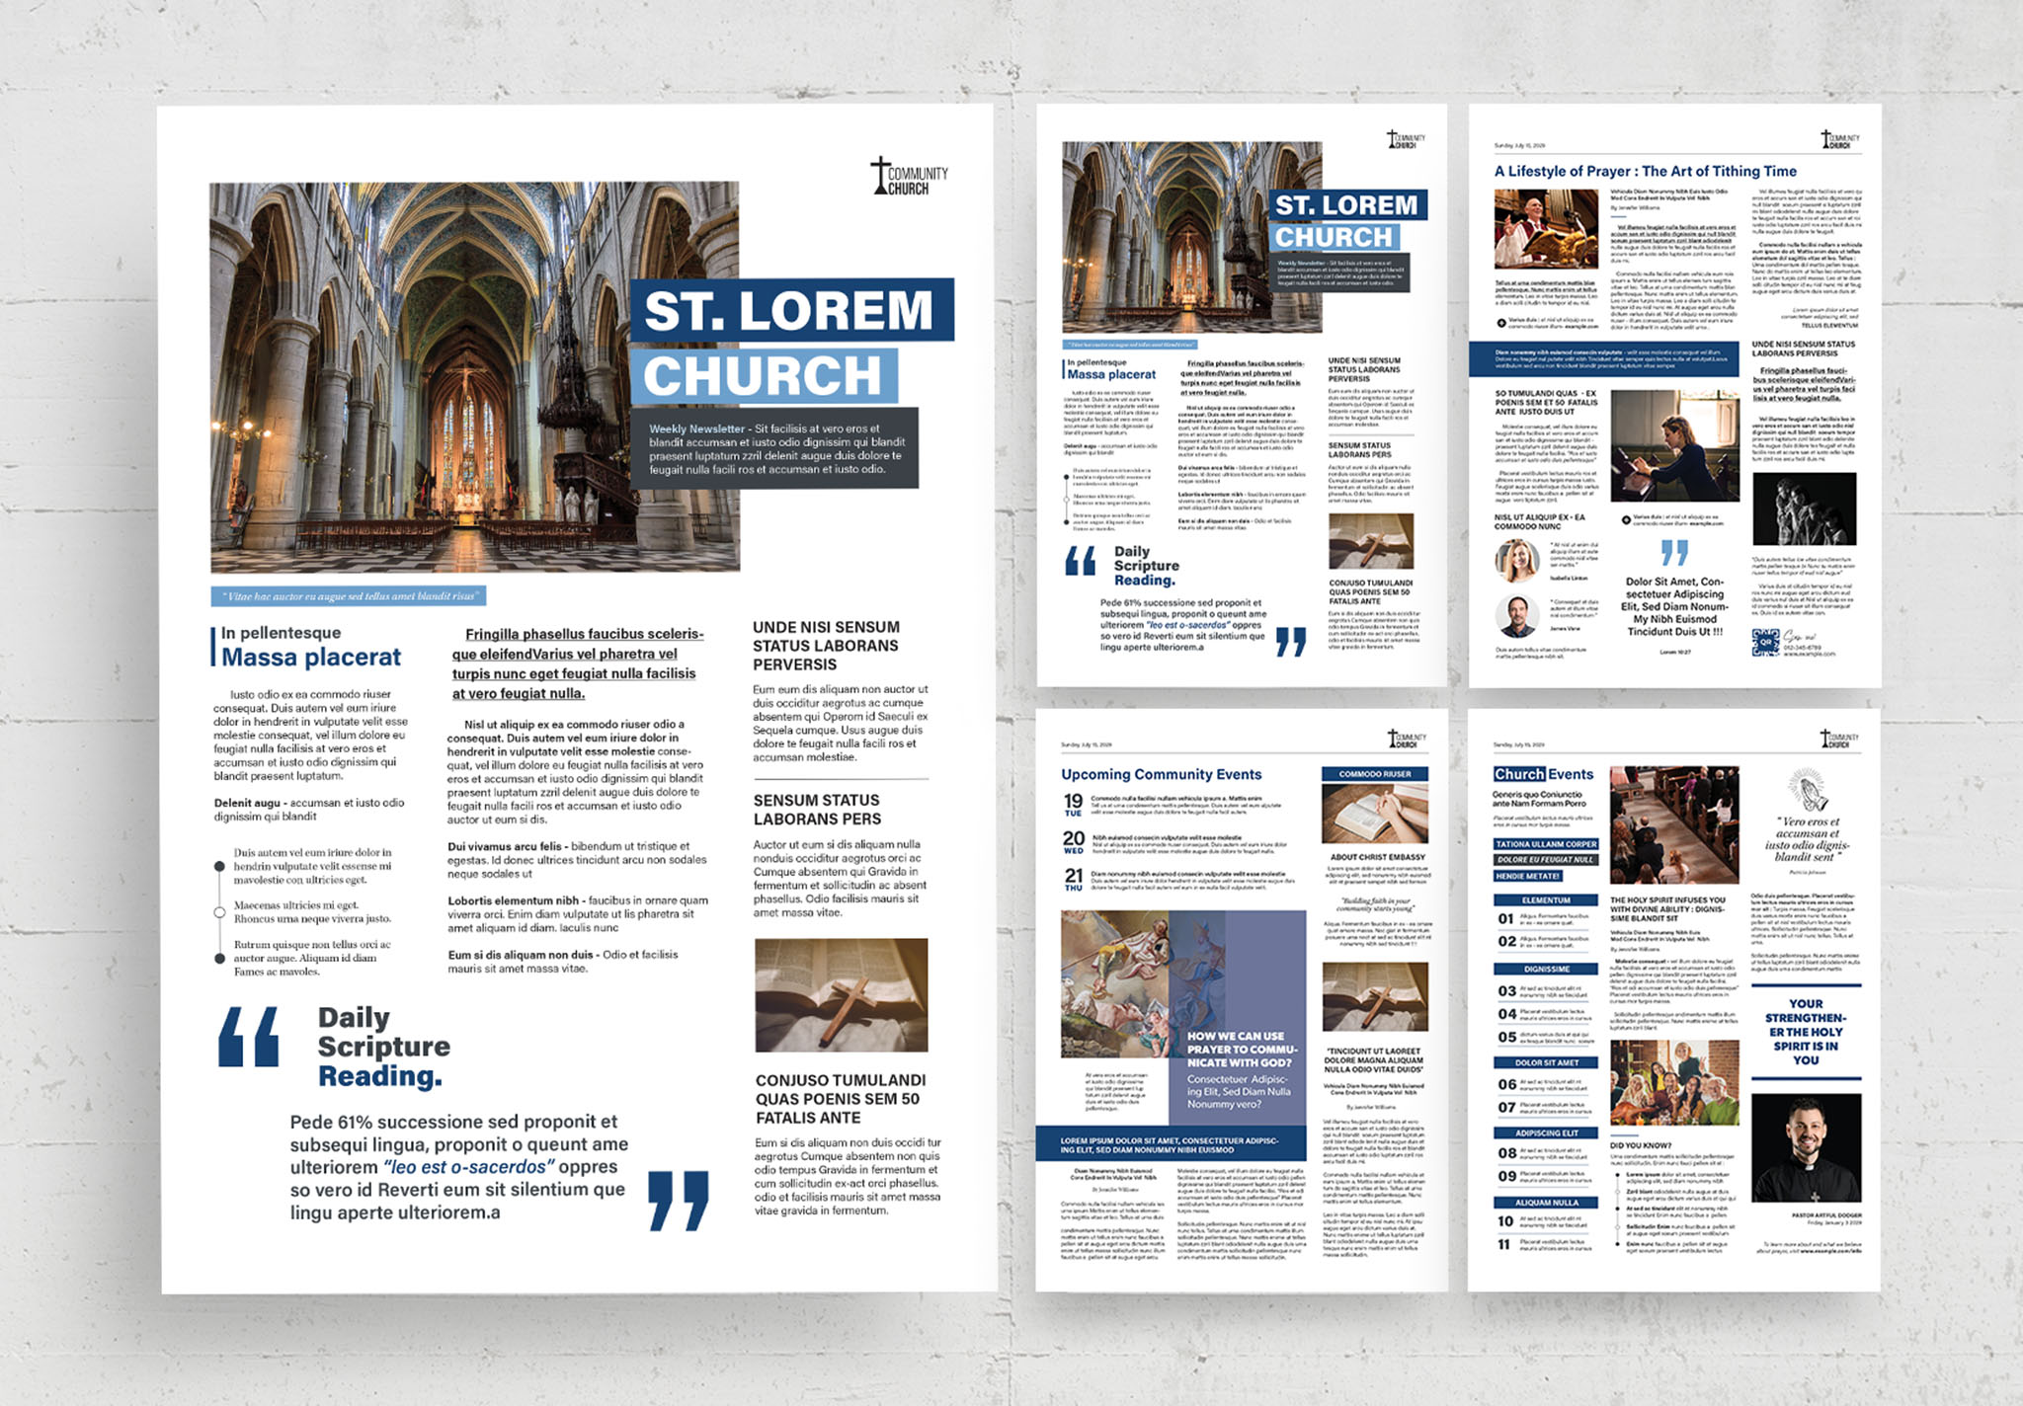Click the 'TATIONA ULLAMN CORPER' blue tag

(x=1546, y=844)
